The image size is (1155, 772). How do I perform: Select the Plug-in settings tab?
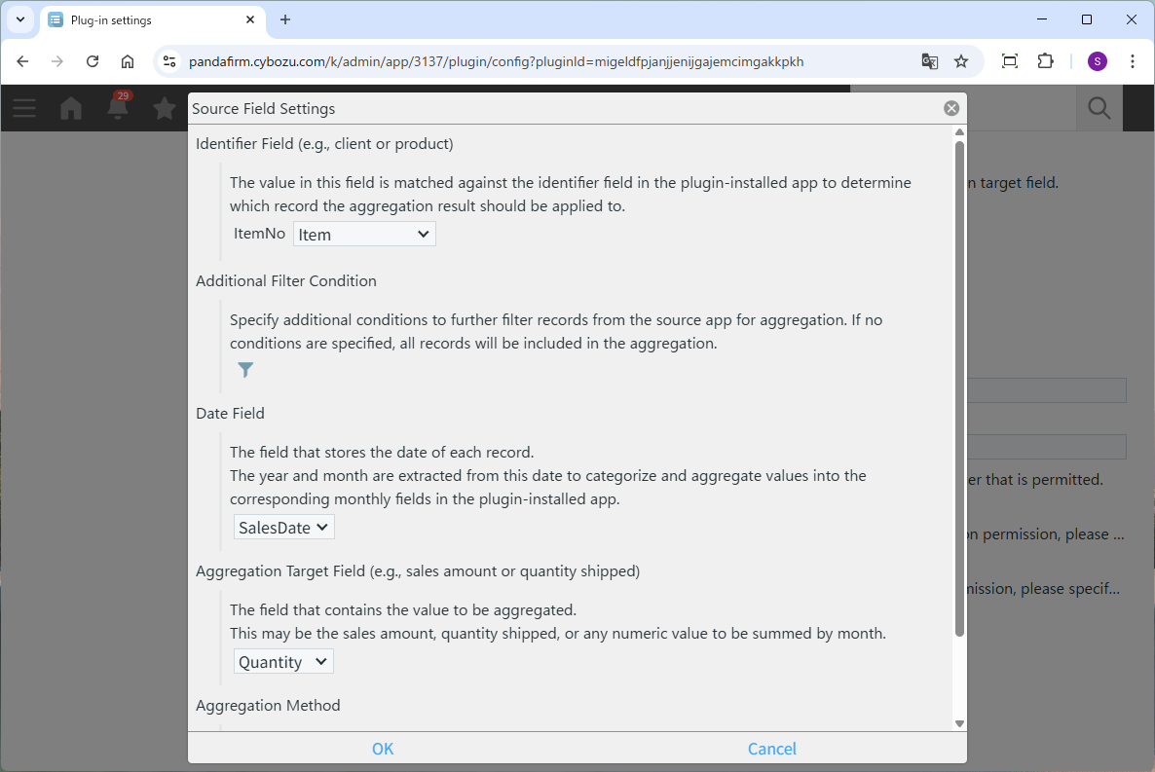coord(146,20)
